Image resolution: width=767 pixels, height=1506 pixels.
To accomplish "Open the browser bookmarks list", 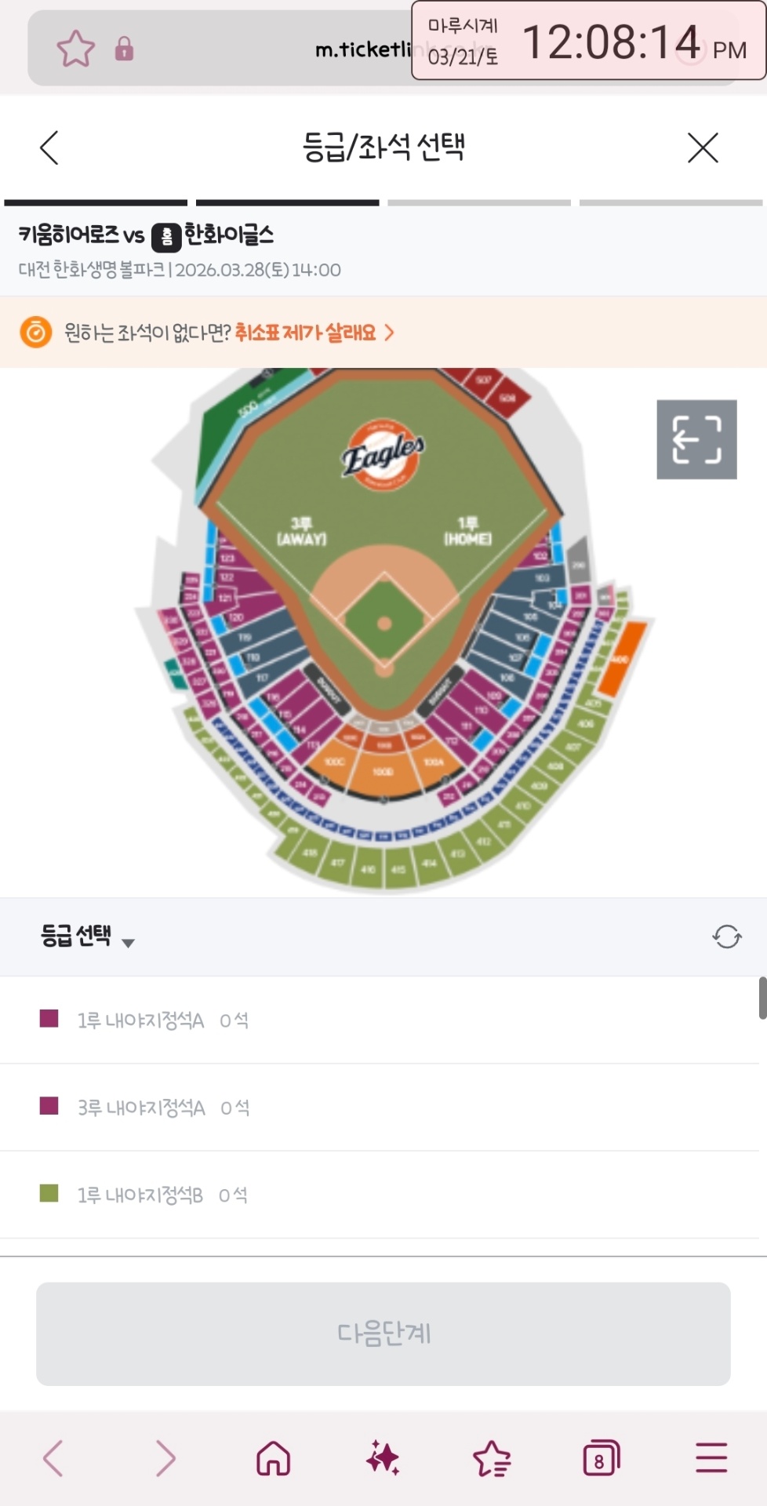I will click(492, 1458).
